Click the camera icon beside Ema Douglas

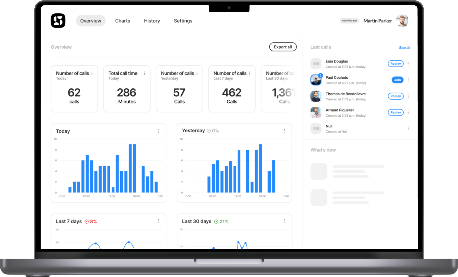pyautogui.click(x=316, y=64)
